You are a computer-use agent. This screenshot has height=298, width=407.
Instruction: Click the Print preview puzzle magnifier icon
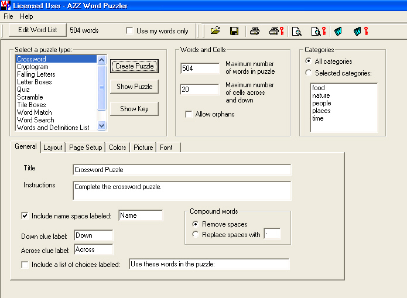point(296,31)
